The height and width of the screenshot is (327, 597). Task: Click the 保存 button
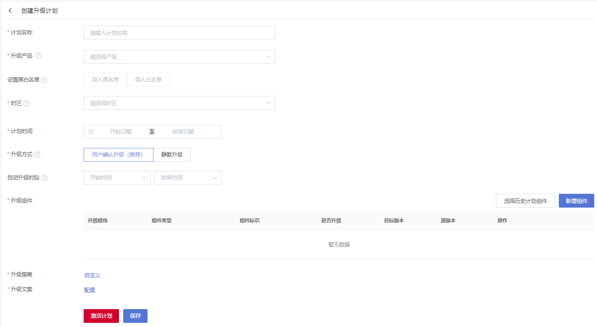(135, 316)
